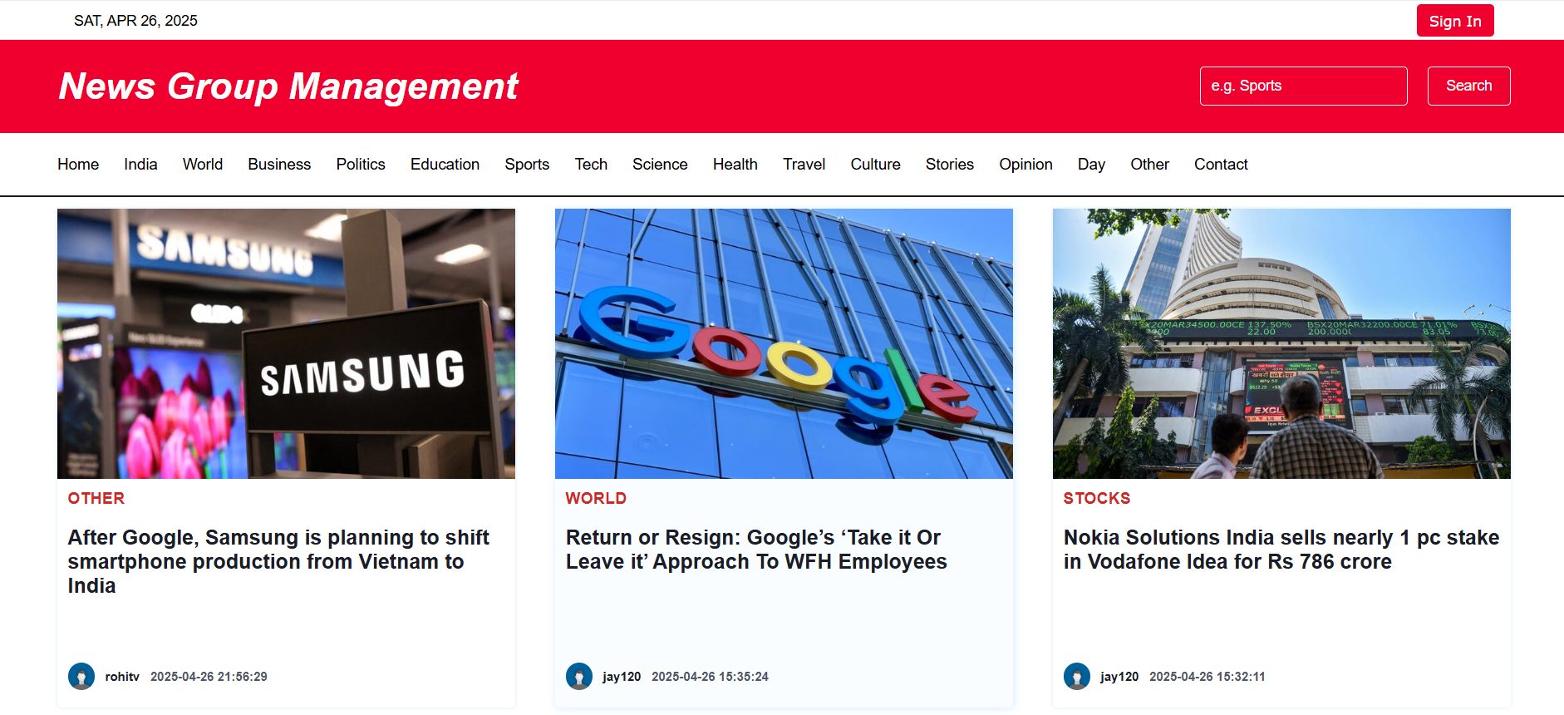Open the Politics section

pos(361,165)
